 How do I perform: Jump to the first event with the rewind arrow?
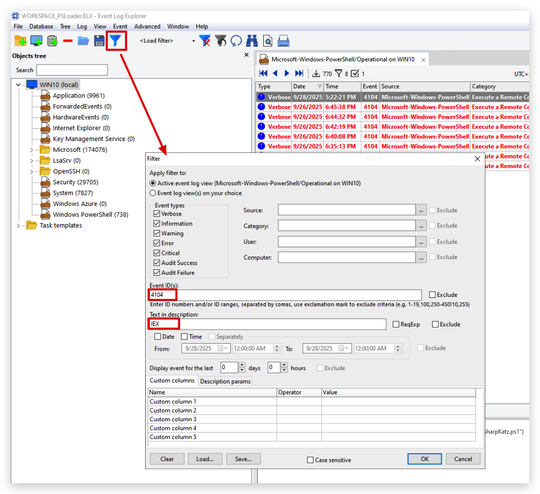(263, 73)
